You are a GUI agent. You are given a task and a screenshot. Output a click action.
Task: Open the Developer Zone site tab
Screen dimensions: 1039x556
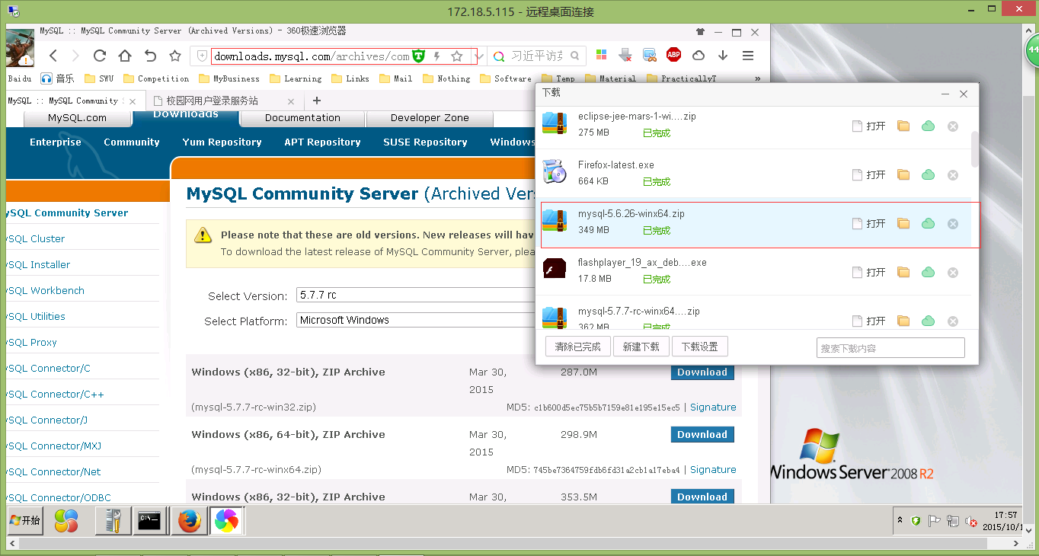(430, 118)
